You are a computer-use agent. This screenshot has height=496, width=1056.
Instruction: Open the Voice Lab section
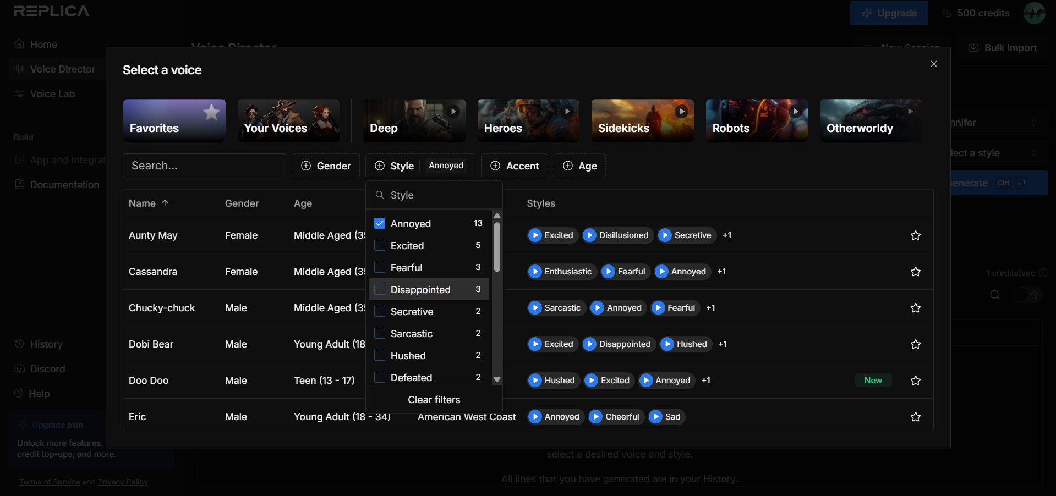tap(52, 93)
